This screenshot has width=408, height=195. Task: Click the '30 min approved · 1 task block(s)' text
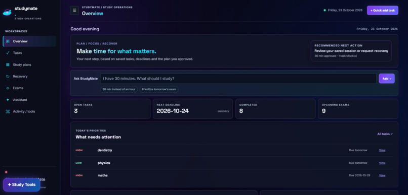click(336, 55)
